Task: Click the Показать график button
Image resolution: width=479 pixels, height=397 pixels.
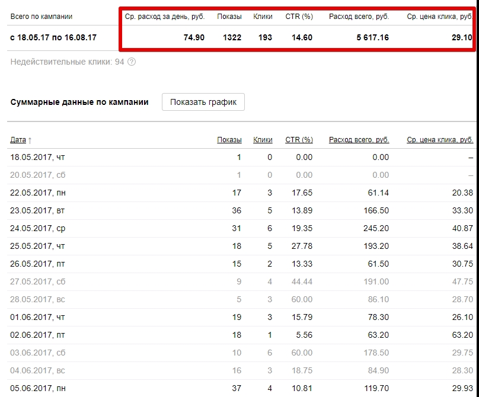Action: (203, 102)
